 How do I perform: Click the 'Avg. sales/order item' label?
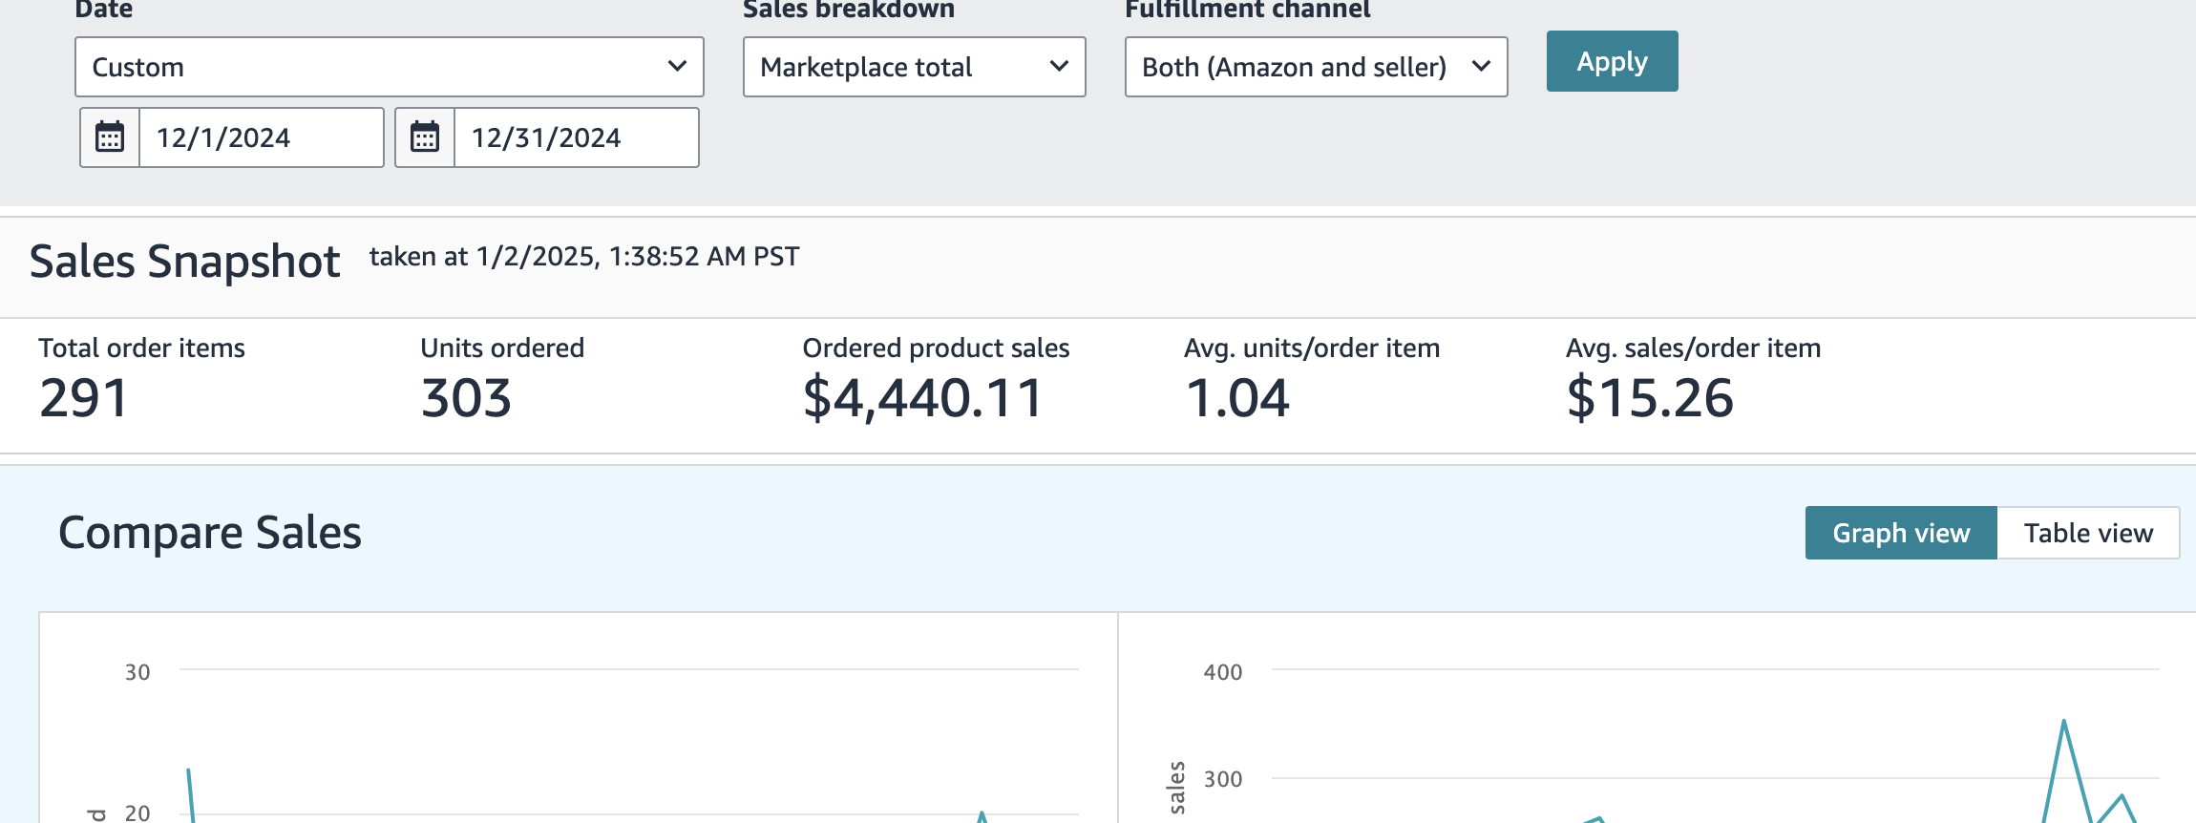click(1694, 348)
